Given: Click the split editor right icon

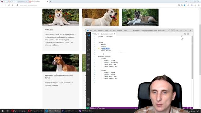Looking at the screenshot, I should [188, 34].
